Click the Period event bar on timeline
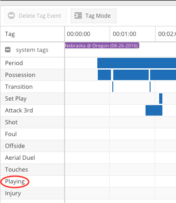176x203 pixels. pyautogui.click(x=136, y=63)
